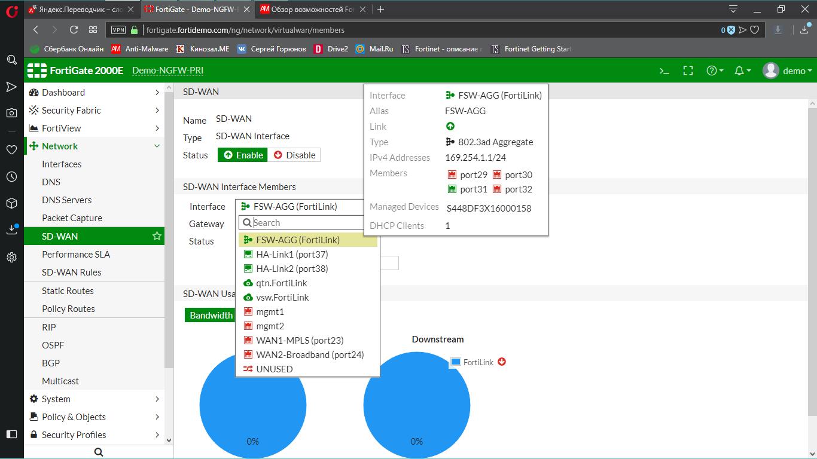Open Opera search sidebar icon
Viewport: 817px width, 459px height.
[11, 60]
